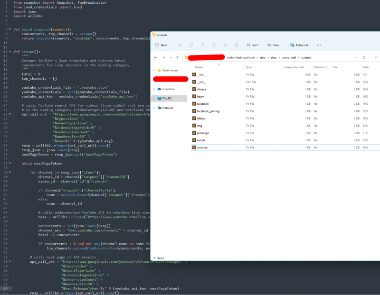This screenshot has width=380, height=295.
Task: Sort files by the Name column header
Action: pyautogui.click(x=199, y=67)
